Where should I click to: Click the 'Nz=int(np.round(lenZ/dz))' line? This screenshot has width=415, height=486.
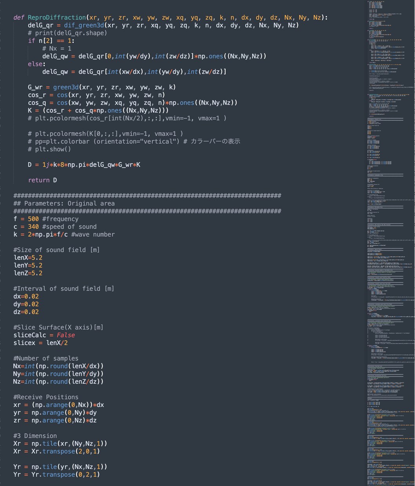tap(58, 382)
